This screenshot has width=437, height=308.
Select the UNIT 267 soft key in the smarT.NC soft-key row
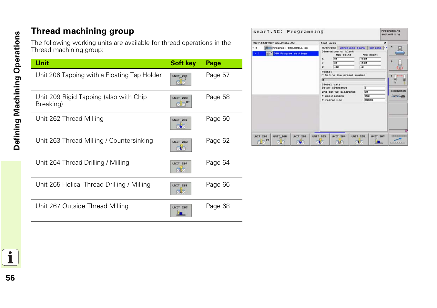pos(379,139)
